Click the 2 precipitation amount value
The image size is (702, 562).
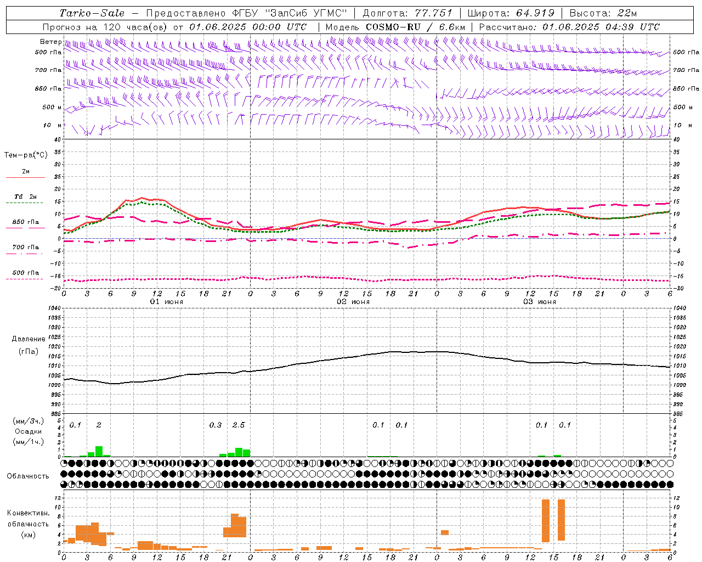click(99, 425)
